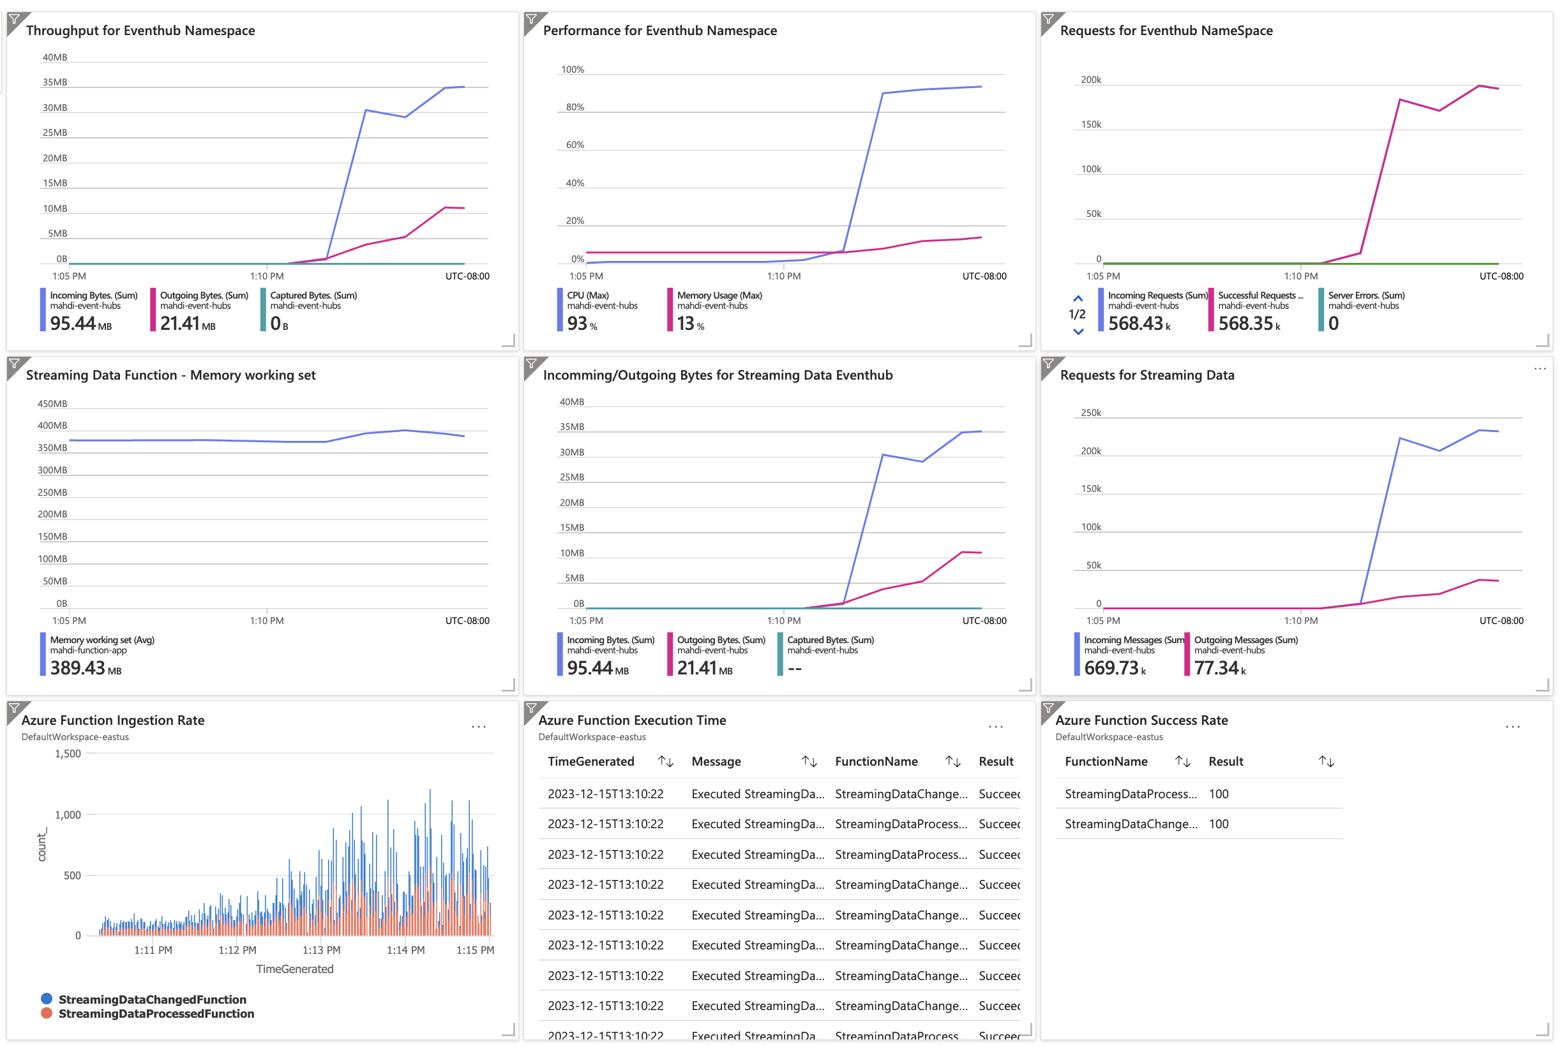Click filter icon on Azure Function Success Rate tile
The image size is (1564, 1049).
pos(1049,708)
